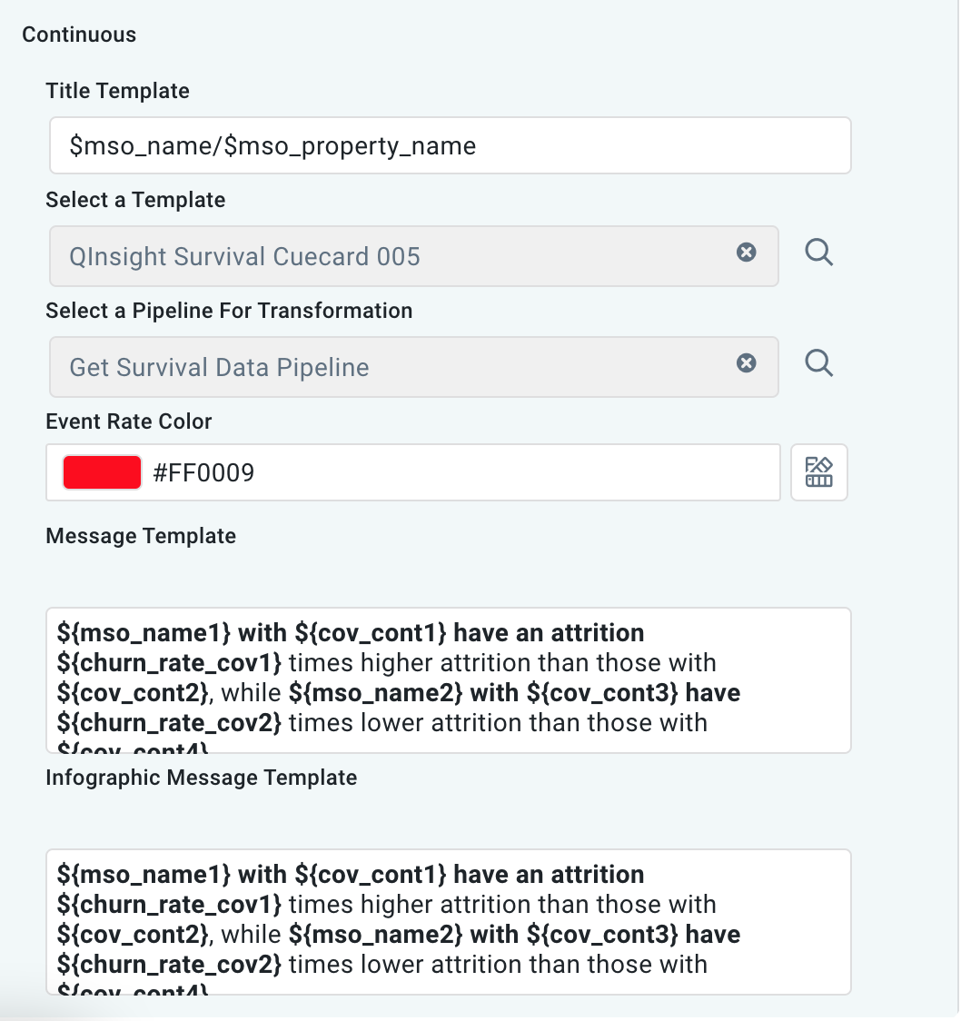Screen dimensions: 961x1021
Task: Clear the QInsight Survival Cuecard 005 selection
Action: pyautogui.click(x=747, y=253)
